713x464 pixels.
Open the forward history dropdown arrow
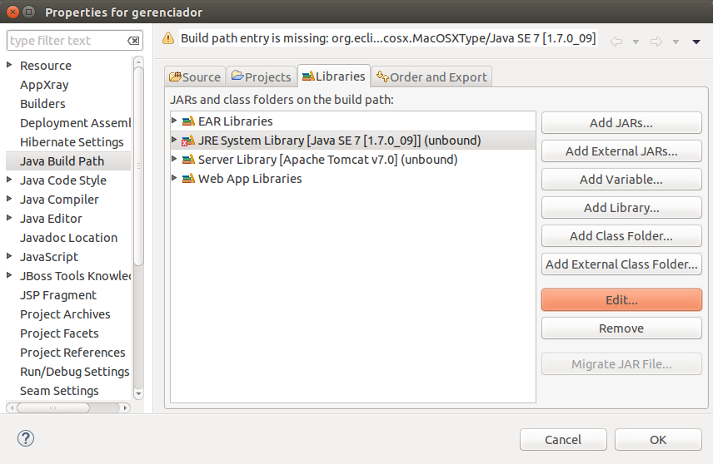(x=676, y=42)
